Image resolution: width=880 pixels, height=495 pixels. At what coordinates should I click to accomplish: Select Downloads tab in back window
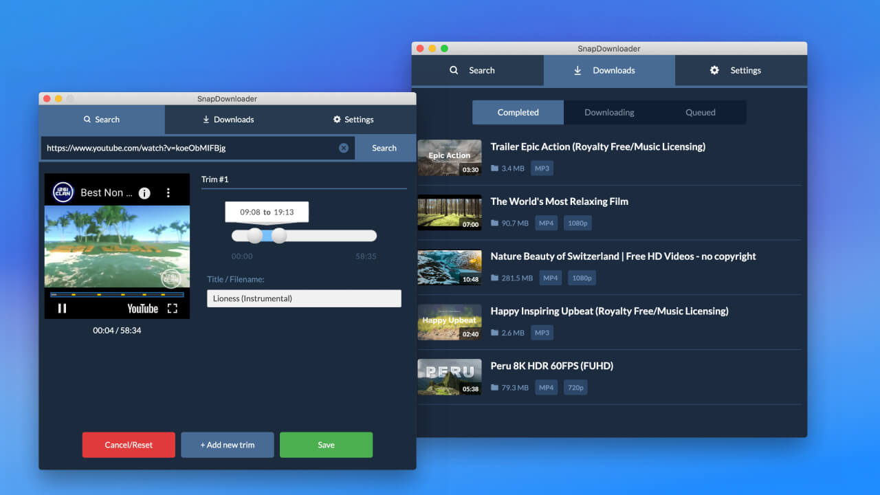click(609, 70)
